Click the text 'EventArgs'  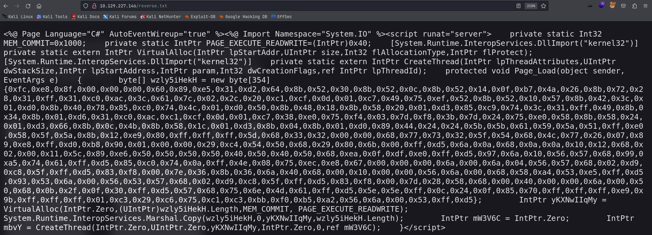click(24, 80)
